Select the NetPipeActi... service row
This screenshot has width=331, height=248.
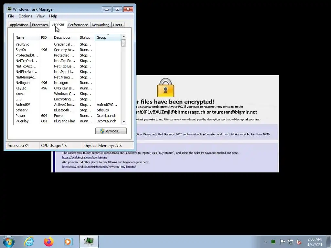click(67, 72)
